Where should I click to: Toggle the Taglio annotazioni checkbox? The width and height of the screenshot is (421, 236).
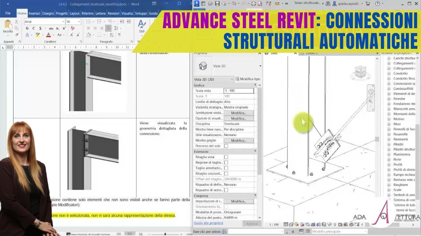tap(226, 168)
